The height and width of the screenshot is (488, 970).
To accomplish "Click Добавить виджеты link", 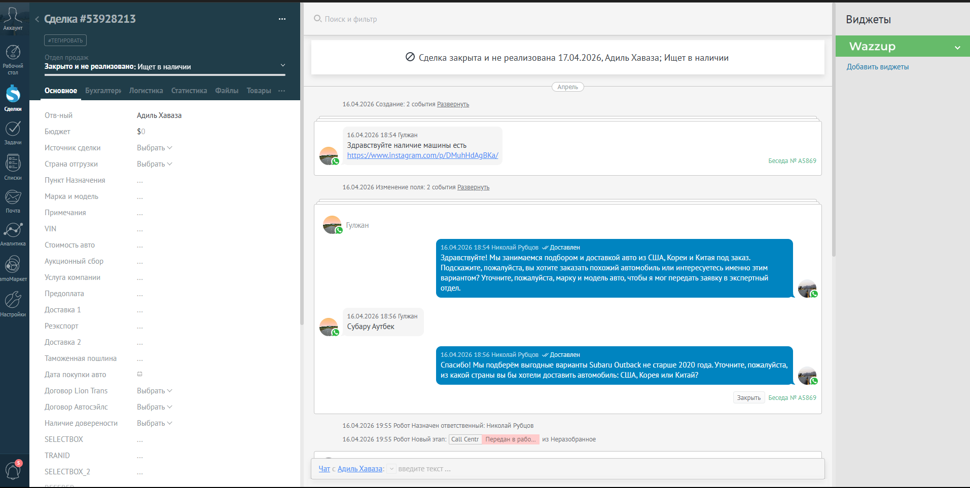I will tap(877, 67).
